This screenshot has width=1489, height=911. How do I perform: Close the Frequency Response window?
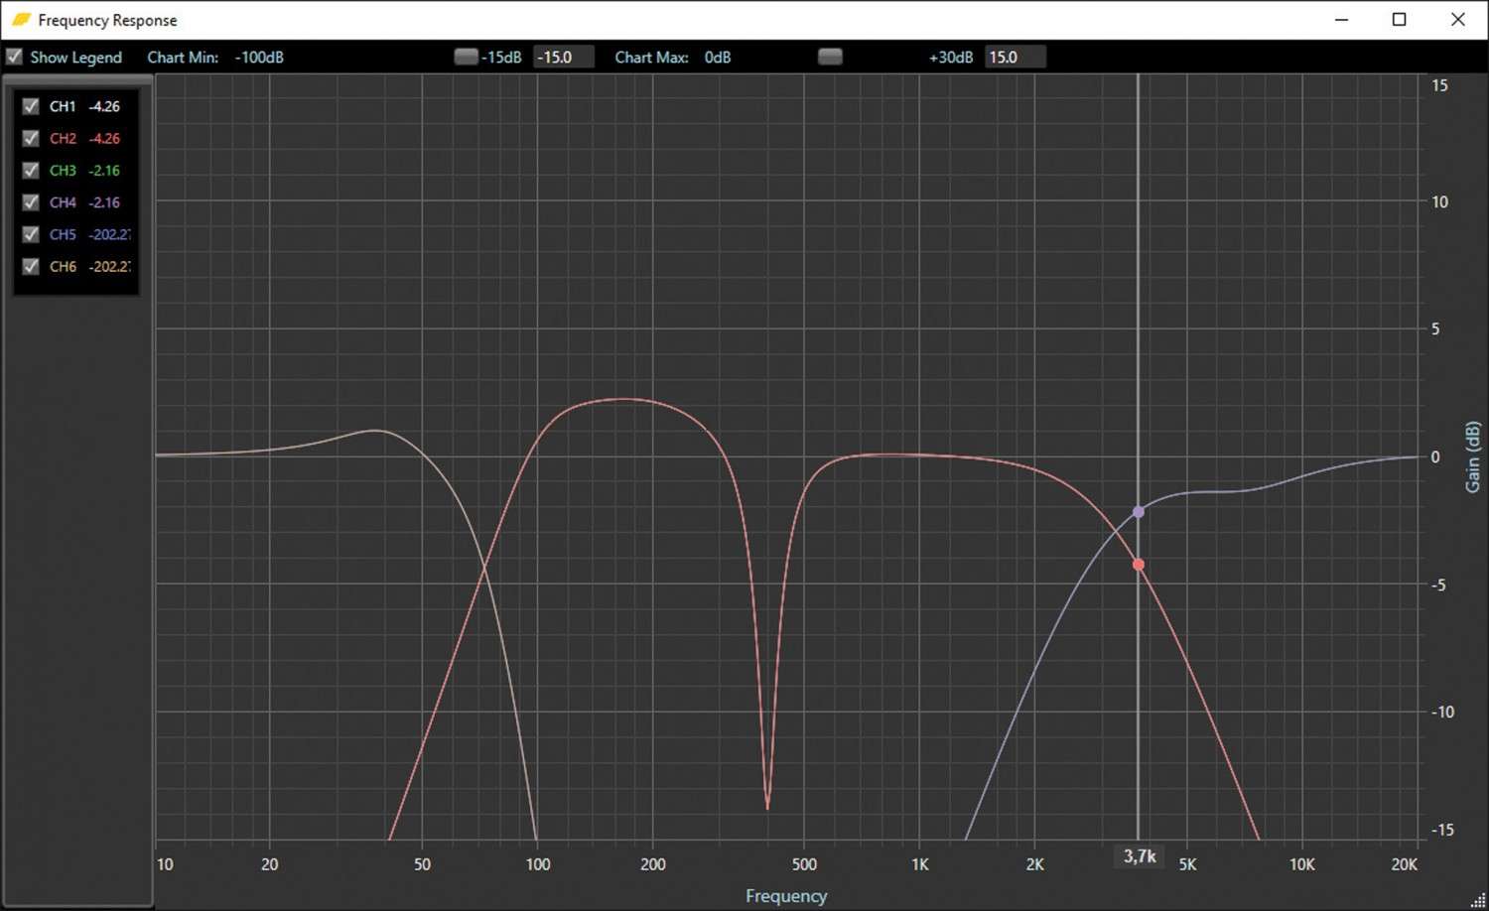tap(1458, 19)
